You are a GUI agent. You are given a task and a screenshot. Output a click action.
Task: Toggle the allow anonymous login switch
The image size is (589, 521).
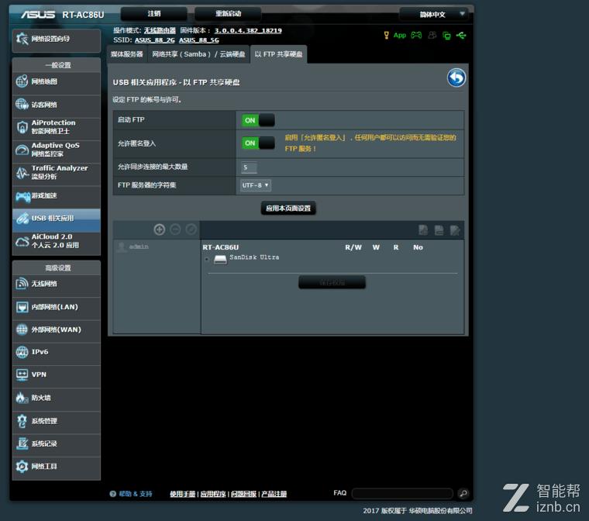(x=257, y=143)
